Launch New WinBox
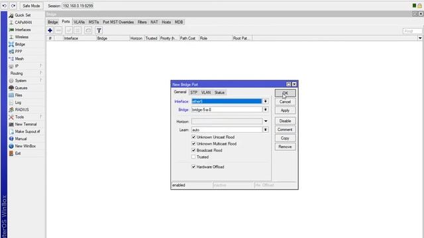 pyautogui.click(x=25, y=146)
